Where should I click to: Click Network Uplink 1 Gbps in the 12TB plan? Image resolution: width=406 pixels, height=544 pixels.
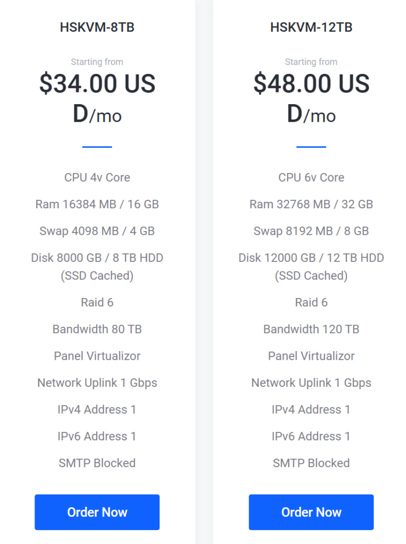311,383
